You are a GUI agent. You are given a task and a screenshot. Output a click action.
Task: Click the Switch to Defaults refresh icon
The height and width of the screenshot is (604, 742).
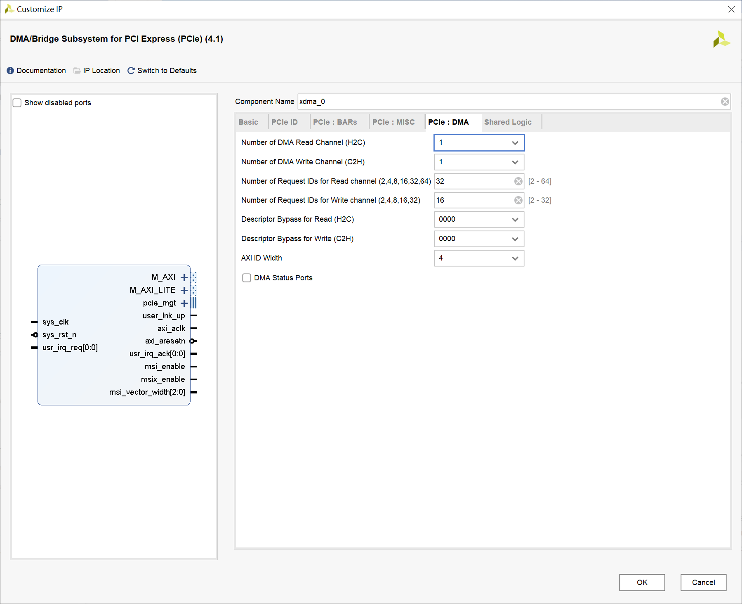click(131, 71)
